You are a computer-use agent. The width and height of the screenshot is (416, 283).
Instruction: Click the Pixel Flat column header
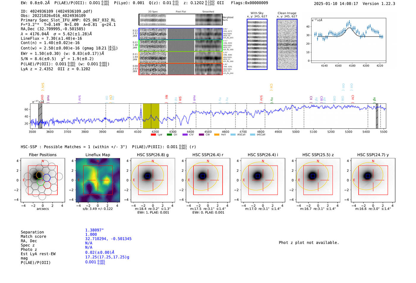click(181, 12)
